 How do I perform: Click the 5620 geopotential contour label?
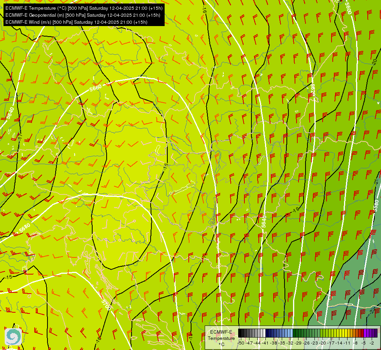(x=313, y=90)
